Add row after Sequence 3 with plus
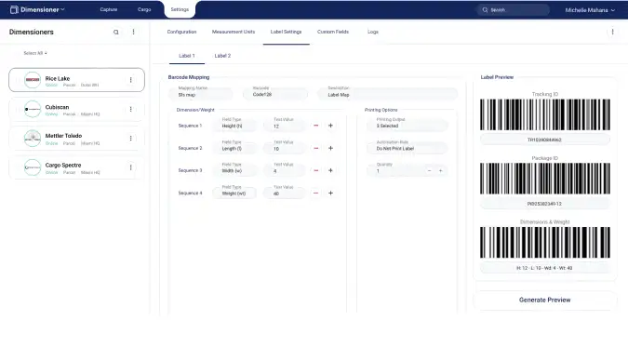 [330, 170]
